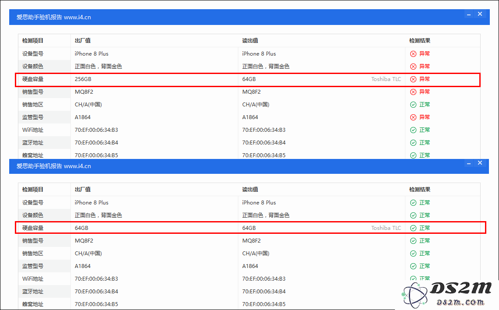Screen dimensions: 499x310
Task: Click the green normal icon for 销售地区 in upper report
Action: pos(413,105)
